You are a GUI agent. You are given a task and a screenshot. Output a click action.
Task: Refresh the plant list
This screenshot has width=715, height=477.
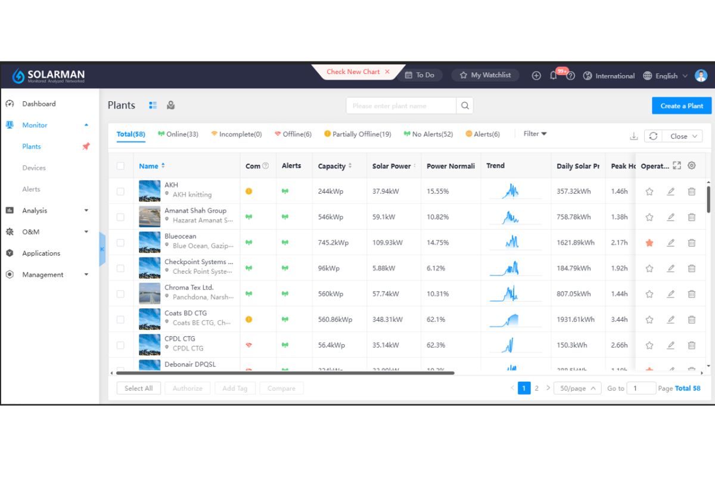click(x=653, y=136)
